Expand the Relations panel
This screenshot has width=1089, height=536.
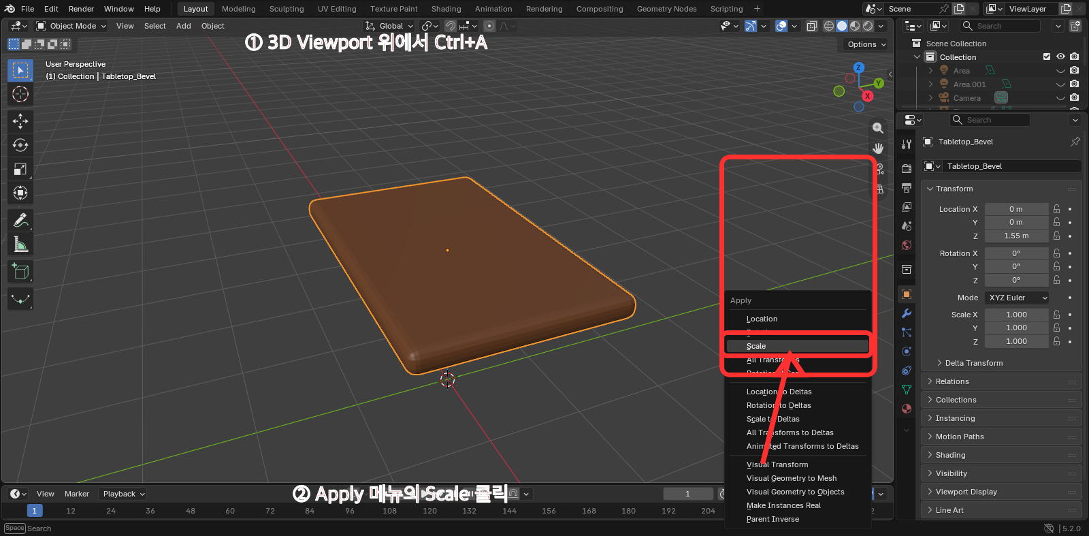click(1001, 381)
